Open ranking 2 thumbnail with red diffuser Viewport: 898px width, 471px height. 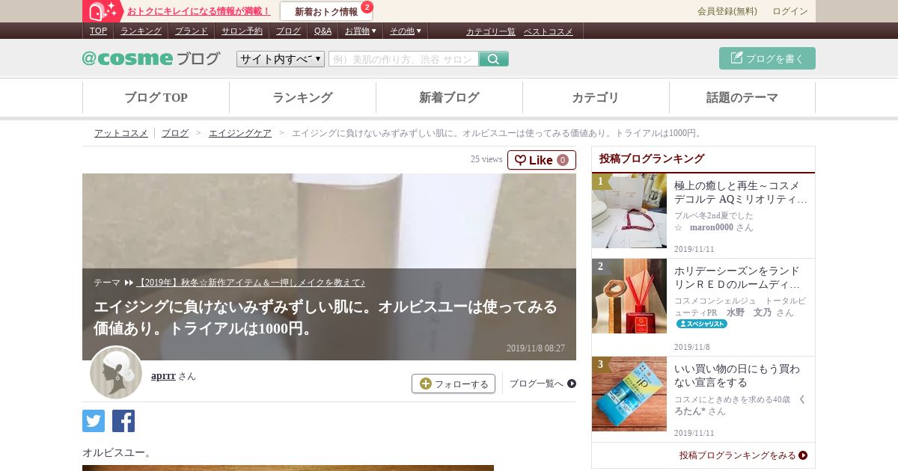pyautogui.click(x=629, y=296)
